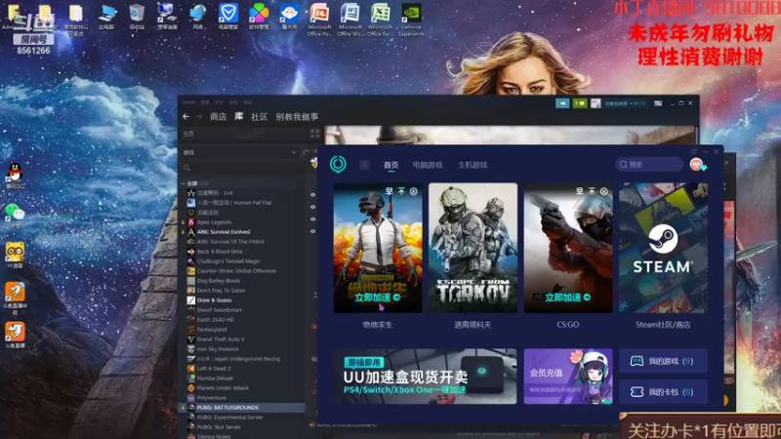Open the hamburger menu in UU accelerator title bar
781x439 pixels.
tap(694, 151)
